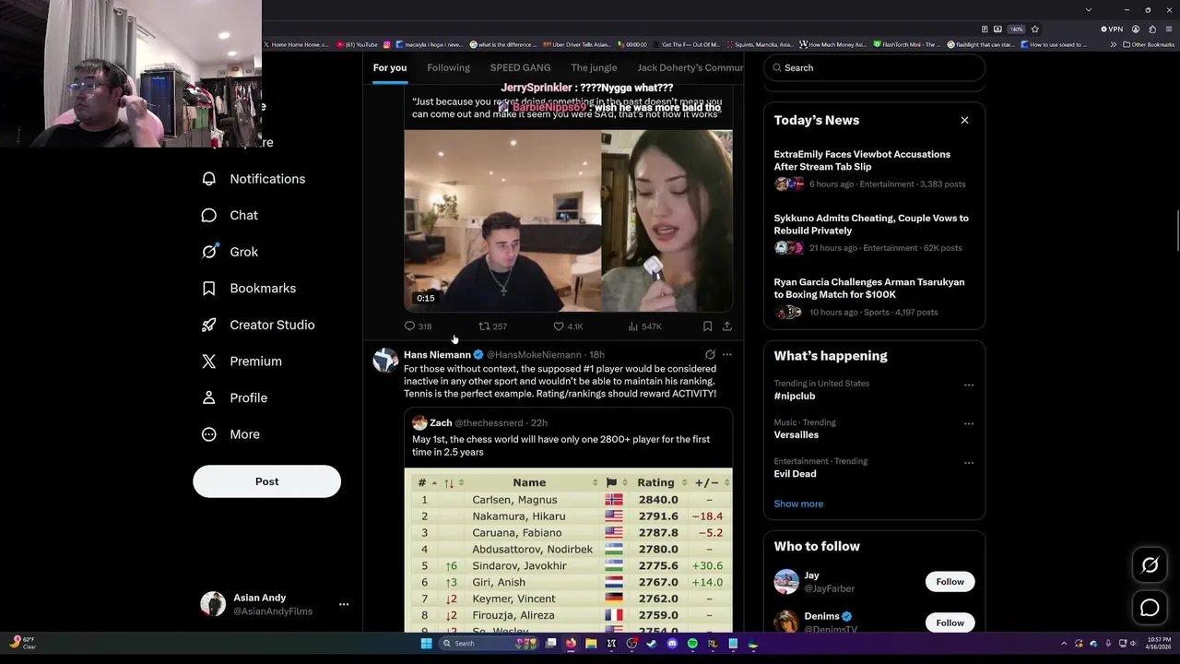This screenshot has height=664, width=1180.
Task: Open more options for the Evil Dead trend
Action: [x=969, y=463]
